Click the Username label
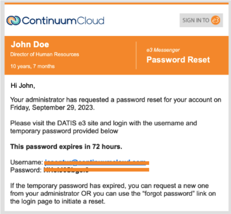Viewport: 231px width, 214px height. (x=26, y=162)
